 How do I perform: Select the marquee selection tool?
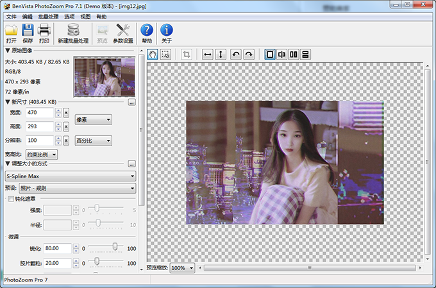click(165, 55)
